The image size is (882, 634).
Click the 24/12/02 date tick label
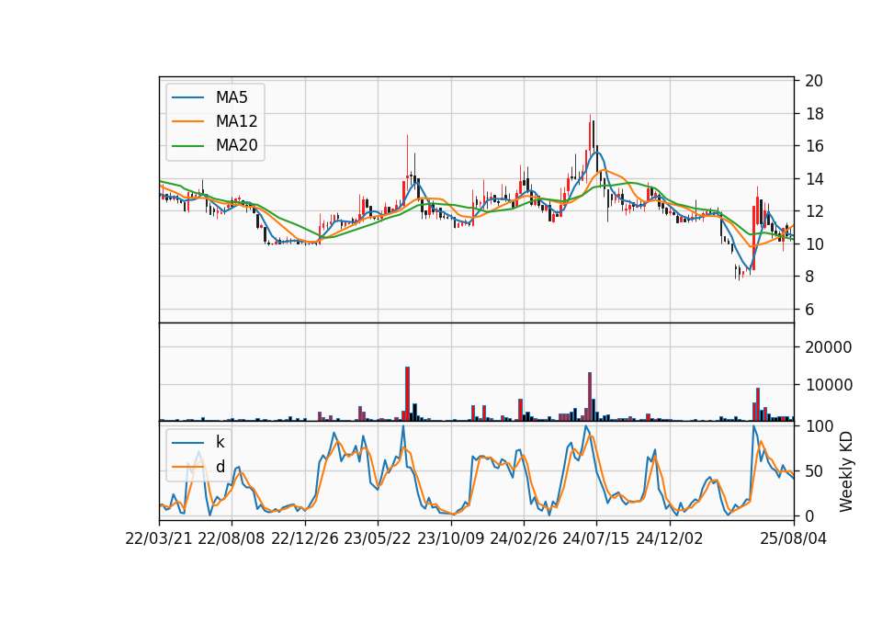point(670,538)
